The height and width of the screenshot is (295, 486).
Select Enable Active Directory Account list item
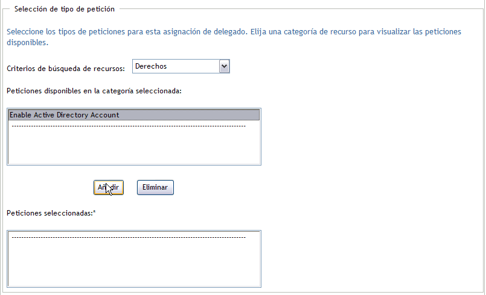(x=65, y=115)
